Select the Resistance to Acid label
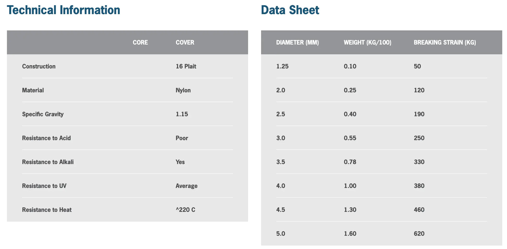 (x=46, y=138)
